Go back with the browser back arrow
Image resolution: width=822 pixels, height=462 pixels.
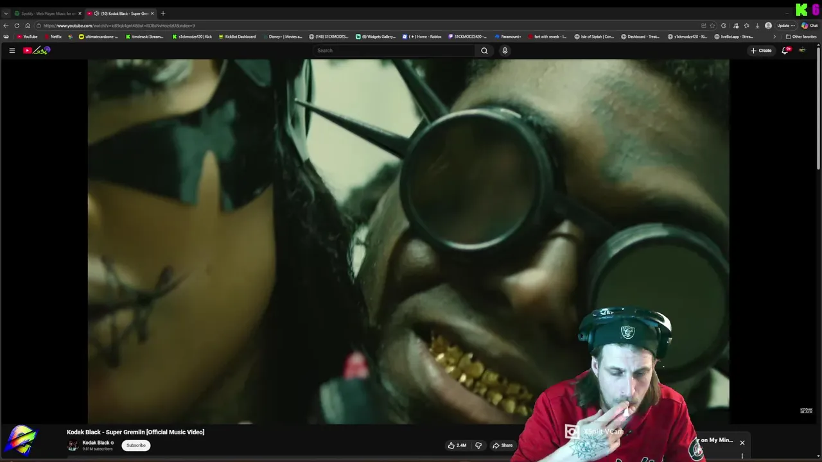point(6,26)
